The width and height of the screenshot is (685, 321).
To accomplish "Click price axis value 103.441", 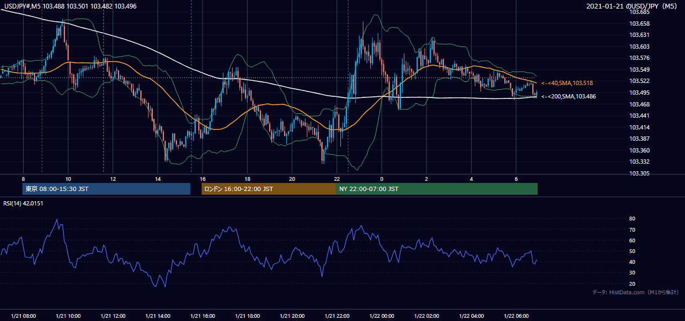I will (x=640, y=116).
